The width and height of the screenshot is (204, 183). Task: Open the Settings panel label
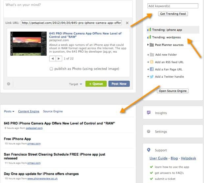click(x=161, y=132)
